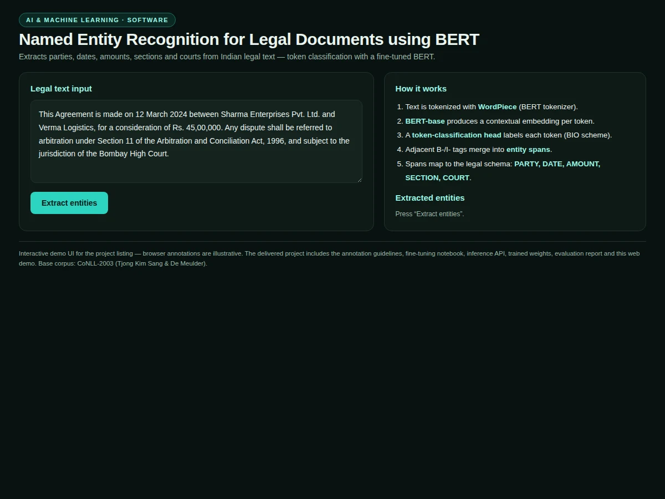Click the 'Press "Extract entities".' hint text
665x499 pixels.
point(429,214)
